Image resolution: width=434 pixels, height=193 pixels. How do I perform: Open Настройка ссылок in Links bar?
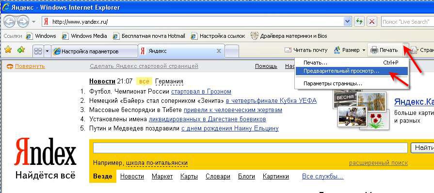click(x=218, y=36)
